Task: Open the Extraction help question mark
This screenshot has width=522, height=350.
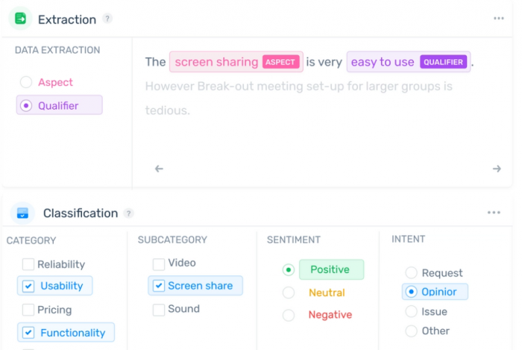Action: tap(107, 19)
